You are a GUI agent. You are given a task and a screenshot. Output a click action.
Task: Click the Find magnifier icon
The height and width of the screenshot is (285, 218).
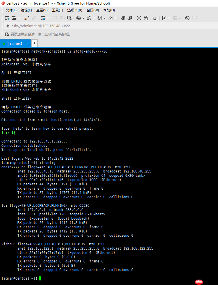pyautogui.click(x=69, y=18)
